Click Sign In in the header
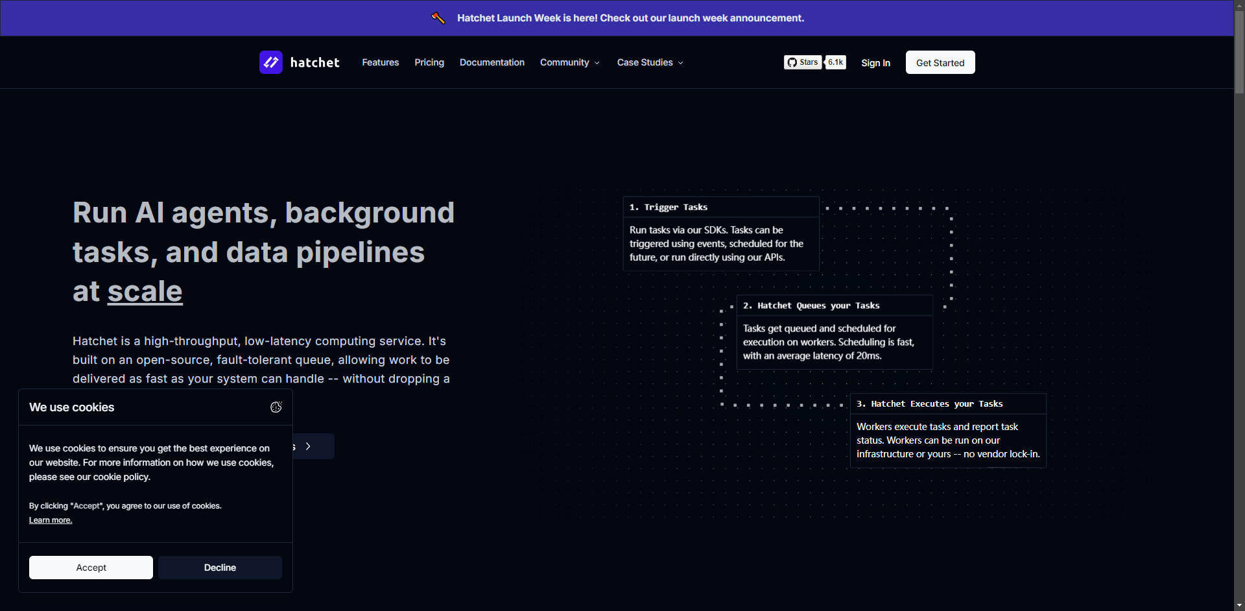This screenshot has width=1245, height=611. [x=875, y=63]
